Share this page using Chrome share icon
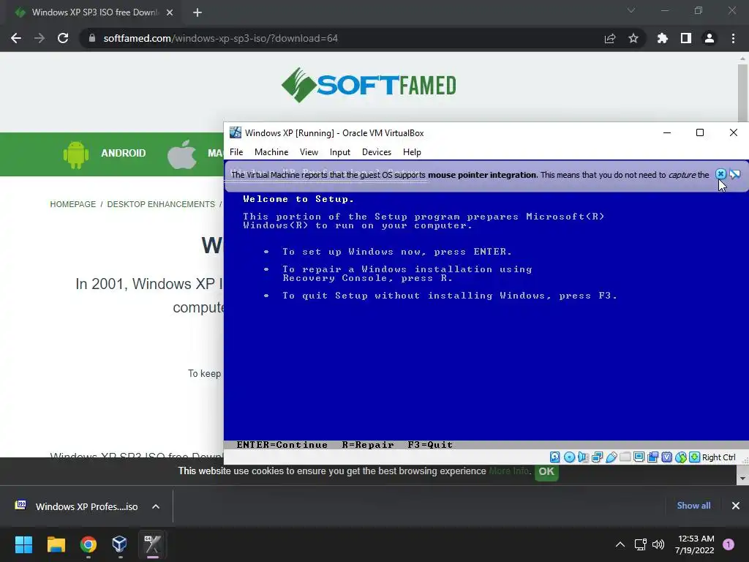The height and width of the screenshot is (562, 749). tap(610, 38)
